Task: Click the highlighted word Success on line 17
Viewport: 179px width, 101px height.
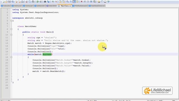Action: (47, 54)
